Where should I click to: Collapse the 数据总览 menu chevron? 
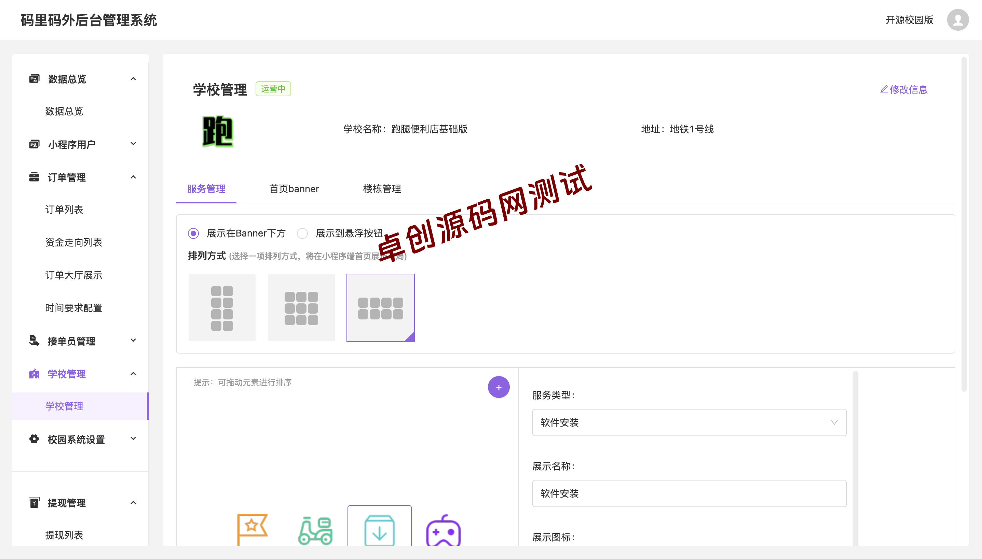tap(133, 79)
